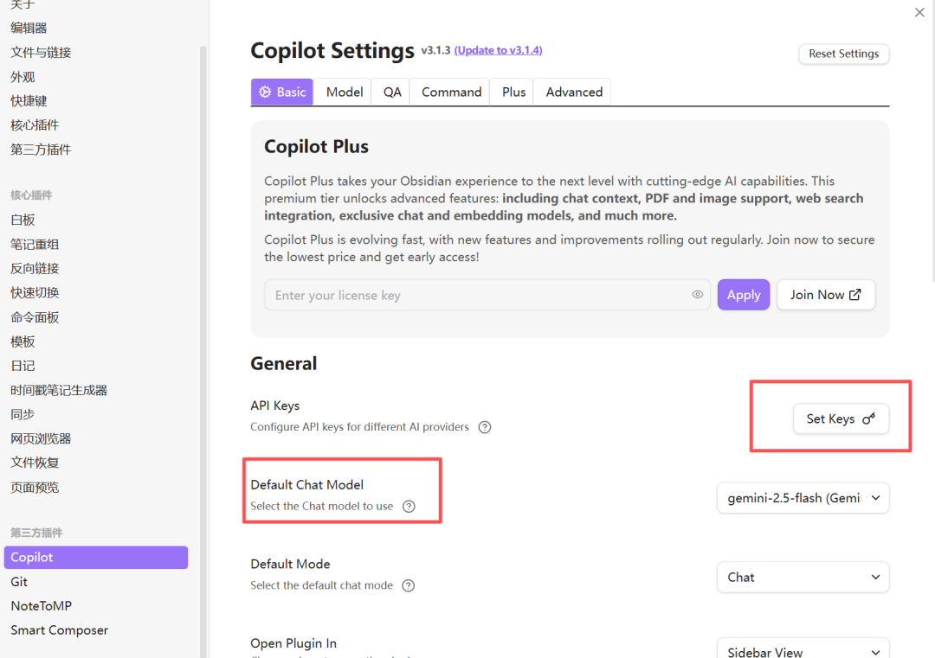This screenshot has width=935, height=658.
Task: Click the eye icon in license key field
Action: tap(698, 295)
